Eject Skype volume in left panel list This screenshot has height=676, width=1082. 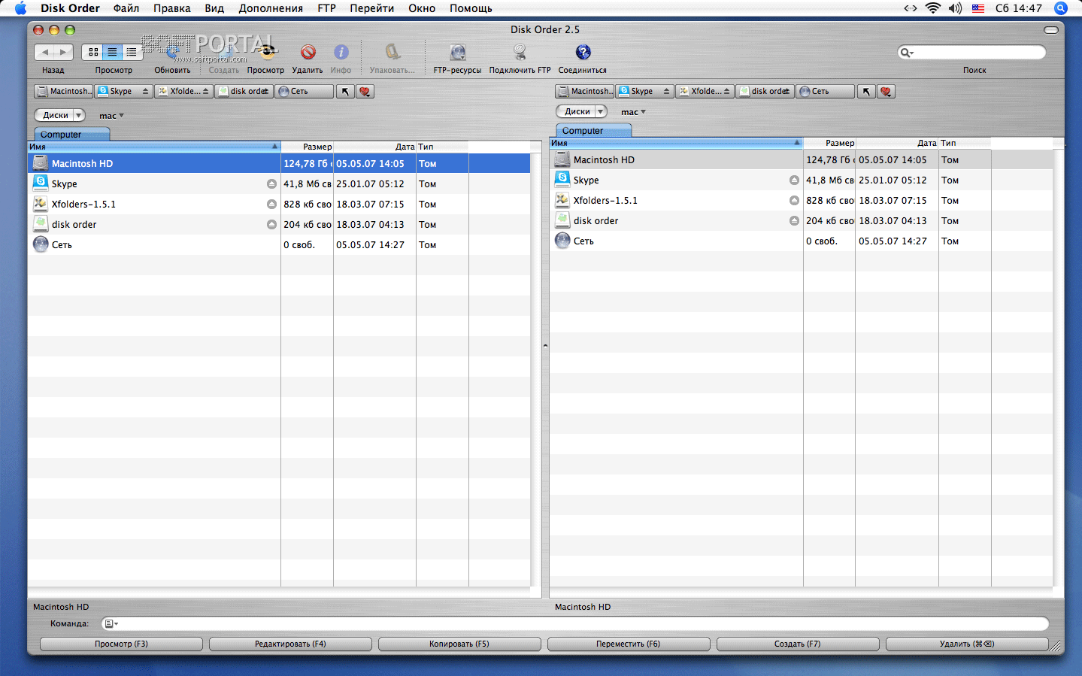271,183
